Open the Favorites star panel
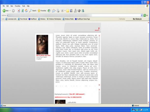 42,11
